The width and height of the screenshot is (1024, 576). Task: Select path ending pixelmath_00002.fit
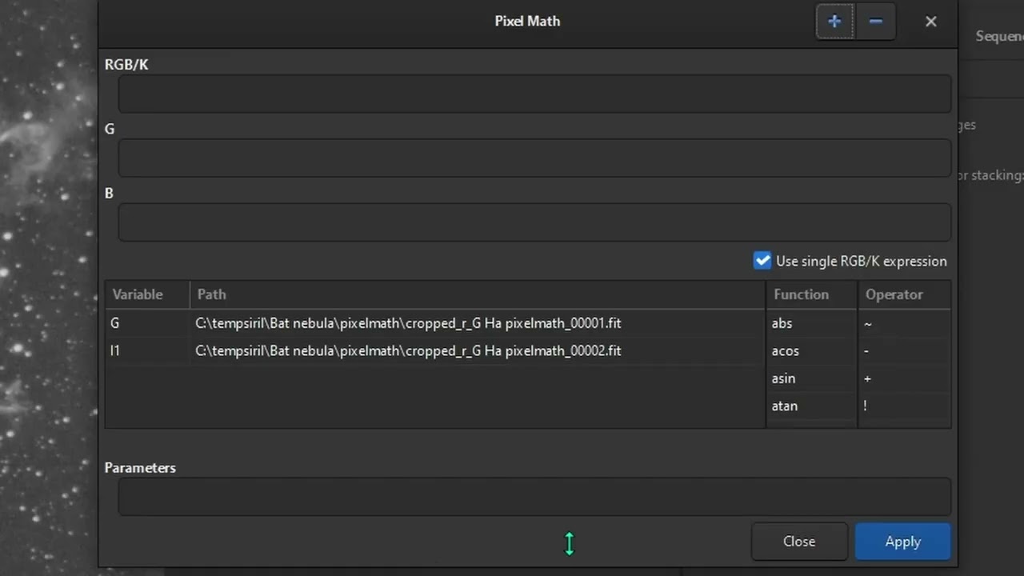pyautogui.click(x=408, y=350)
